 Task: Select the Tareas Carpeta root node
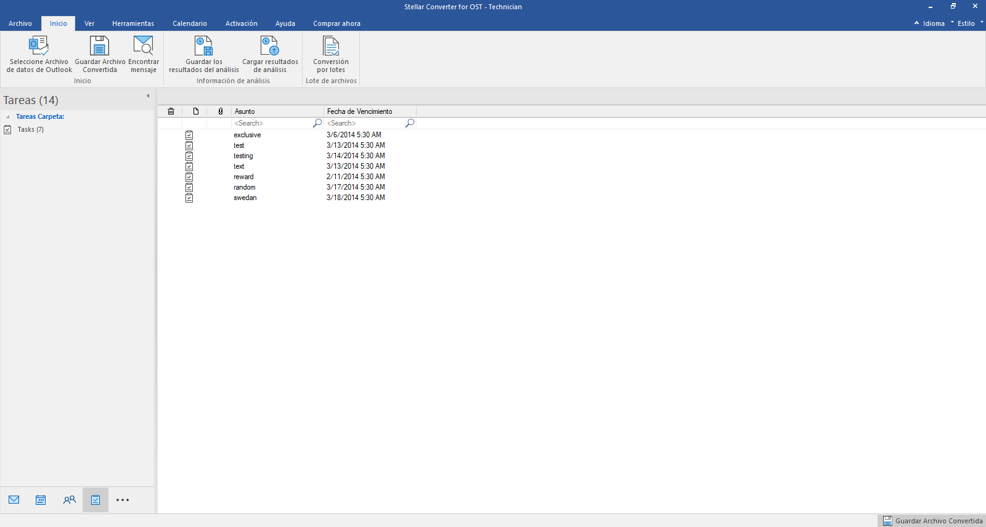(x=40, y=116)
